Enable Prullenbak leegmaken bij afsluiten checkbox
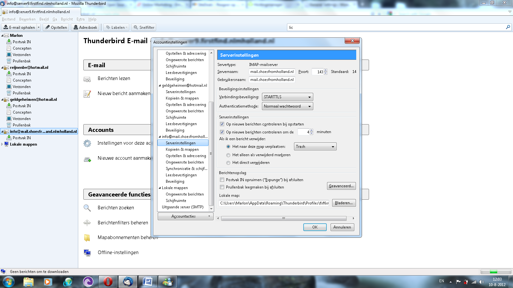This screenshot has height=288, width=513. [222, 187]
